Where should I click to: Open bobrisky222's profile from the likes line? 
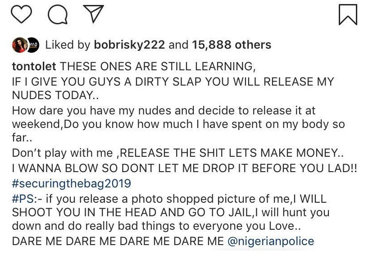(129, 45)
